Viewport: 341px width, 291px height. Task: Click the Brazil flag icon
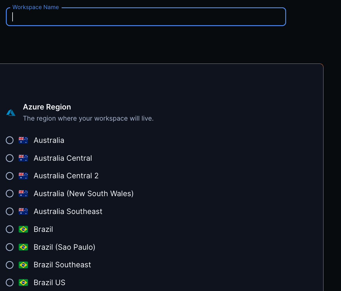tap(23, 229)
